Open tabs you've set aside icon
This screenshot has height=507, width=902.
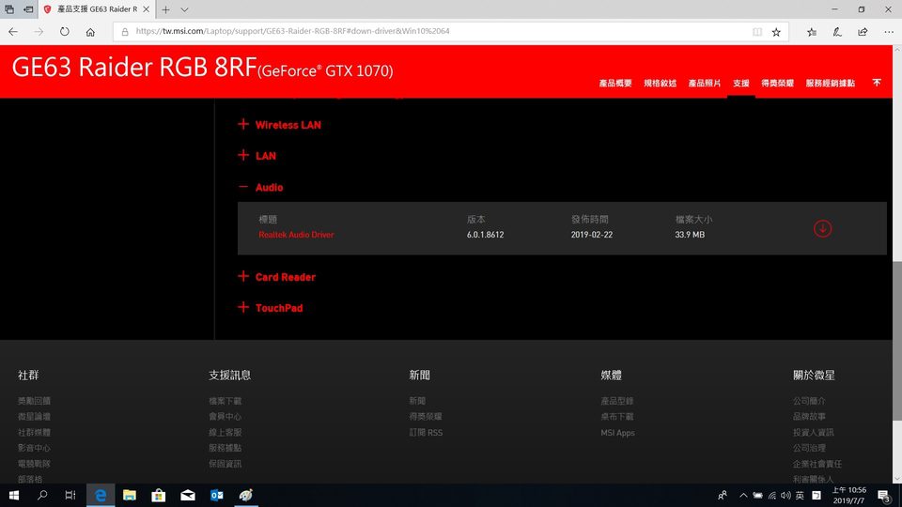point(9,9)
